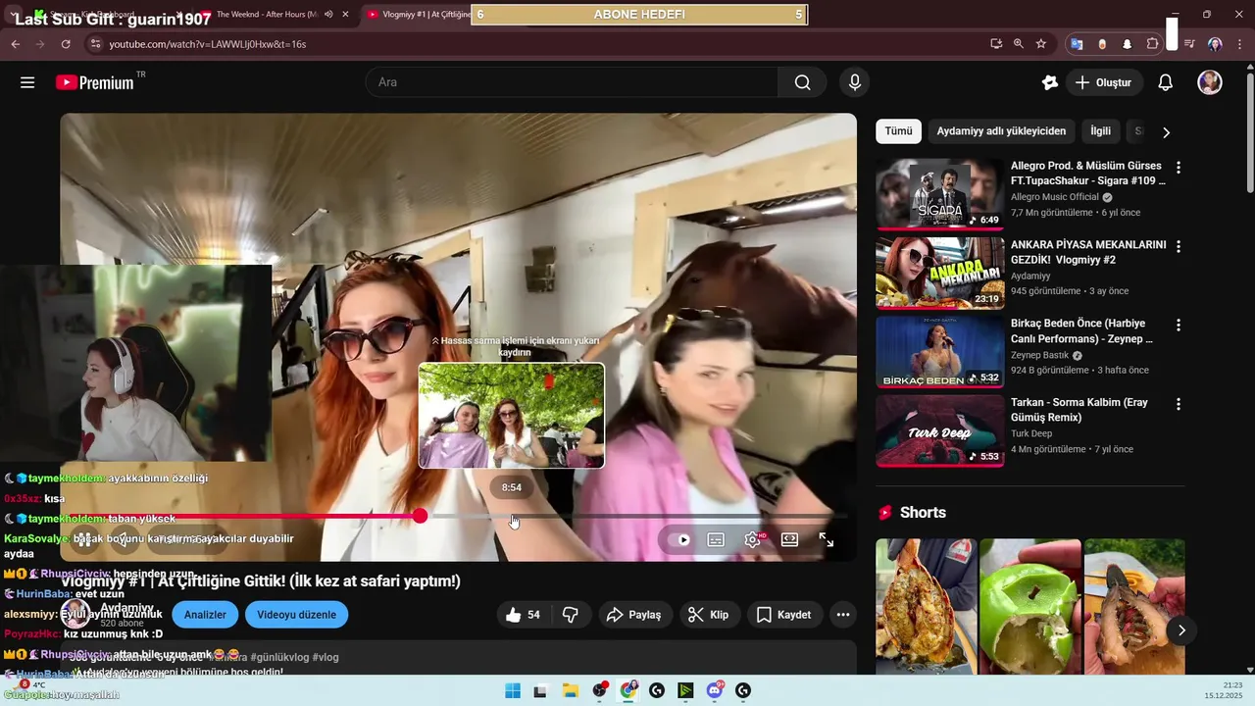Open the Google Translate extension
The height and width of the screenshot is (706, 1255).
click(1077, 44)
